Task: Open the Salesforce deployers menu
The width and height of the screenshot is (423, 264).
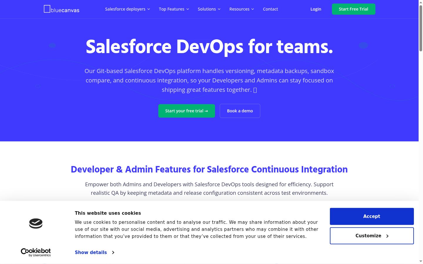Action: 127,9
